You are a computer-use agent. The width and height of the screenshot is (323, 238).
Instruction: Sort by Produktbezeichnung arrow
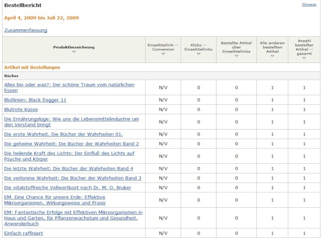(74, 52)
